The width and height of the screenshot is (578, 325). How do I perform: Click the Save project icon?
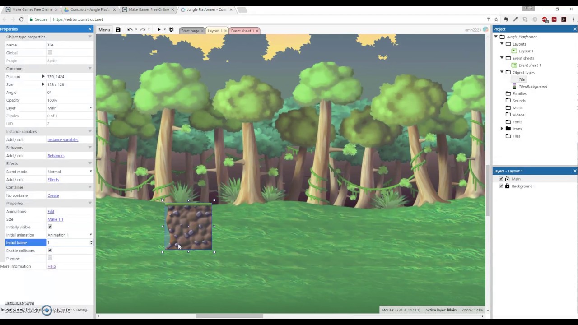[118, 30]
